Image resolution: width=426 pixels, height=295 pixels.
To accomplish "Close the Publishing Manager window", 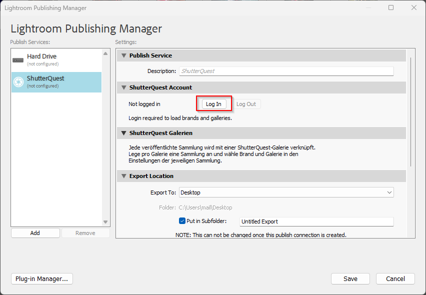I will 414,7.
